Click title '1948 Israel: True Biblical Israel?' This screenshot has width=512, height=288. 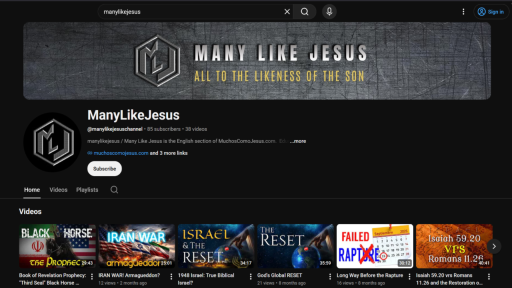[x=206, y=279]
